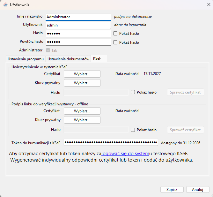The height and width of the screenshot is (197, 213).
Task: Toggle Pokaż hasło in the offline signature section
Action: point(133,130)
